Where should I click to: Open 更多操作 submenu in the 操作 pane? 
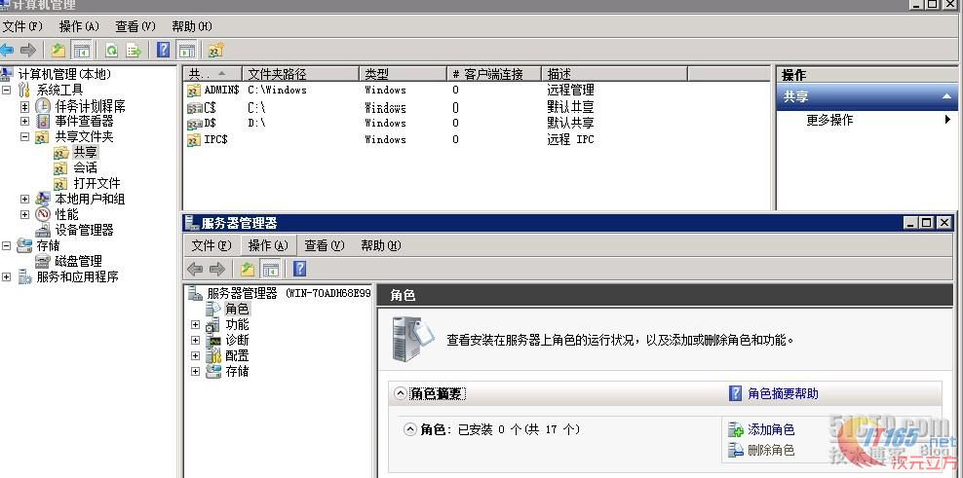pyautogui.click(x=867, y=120)
